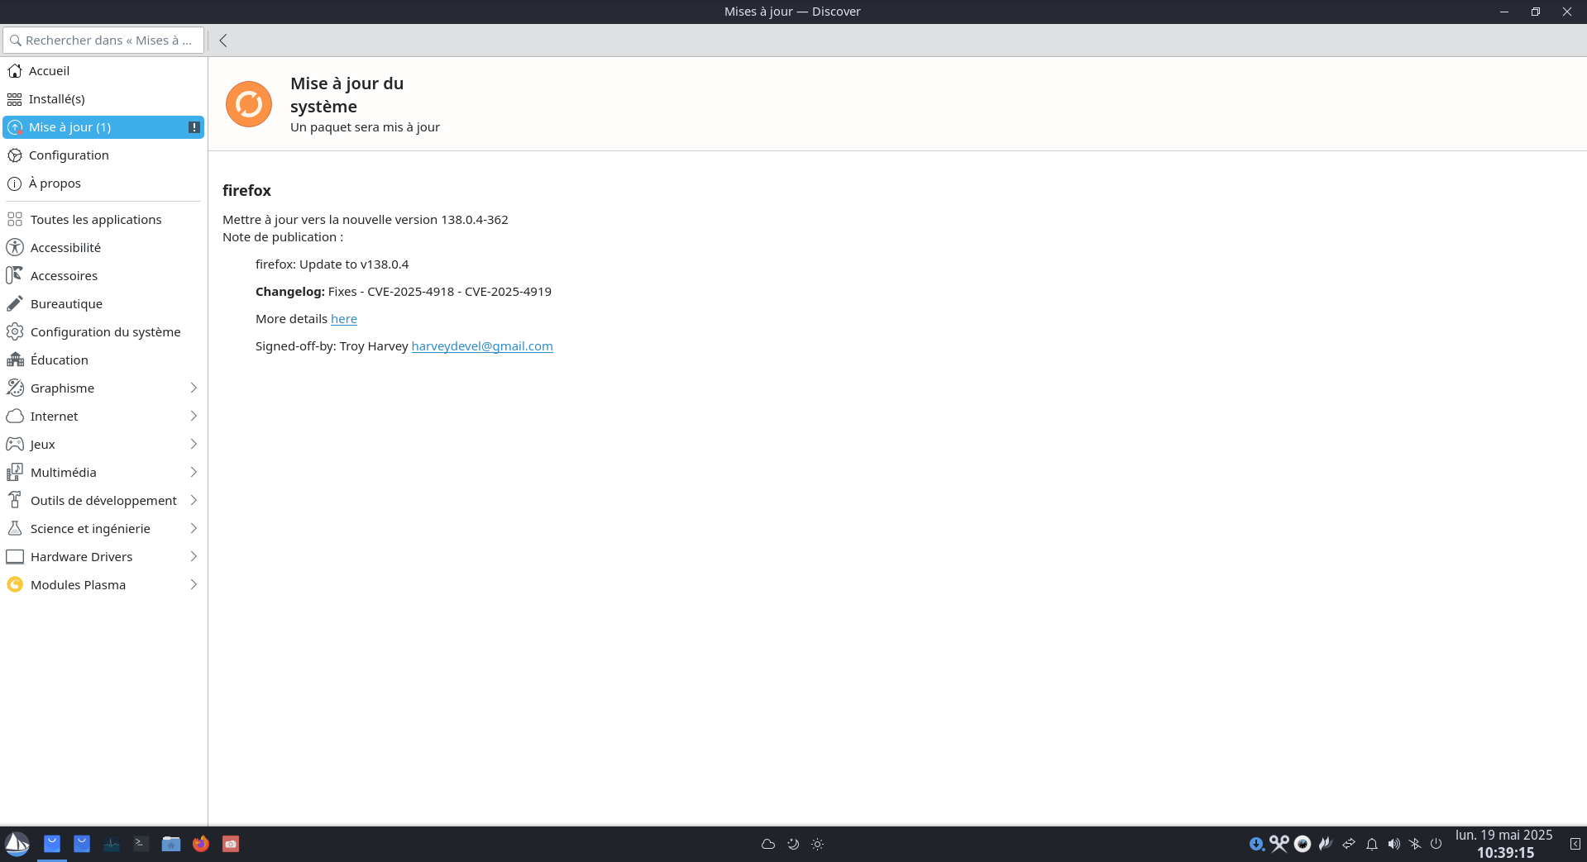Open the updates tray download icon
Image resolution: width=1587 pixels, height=862 pixels.
1256,844
